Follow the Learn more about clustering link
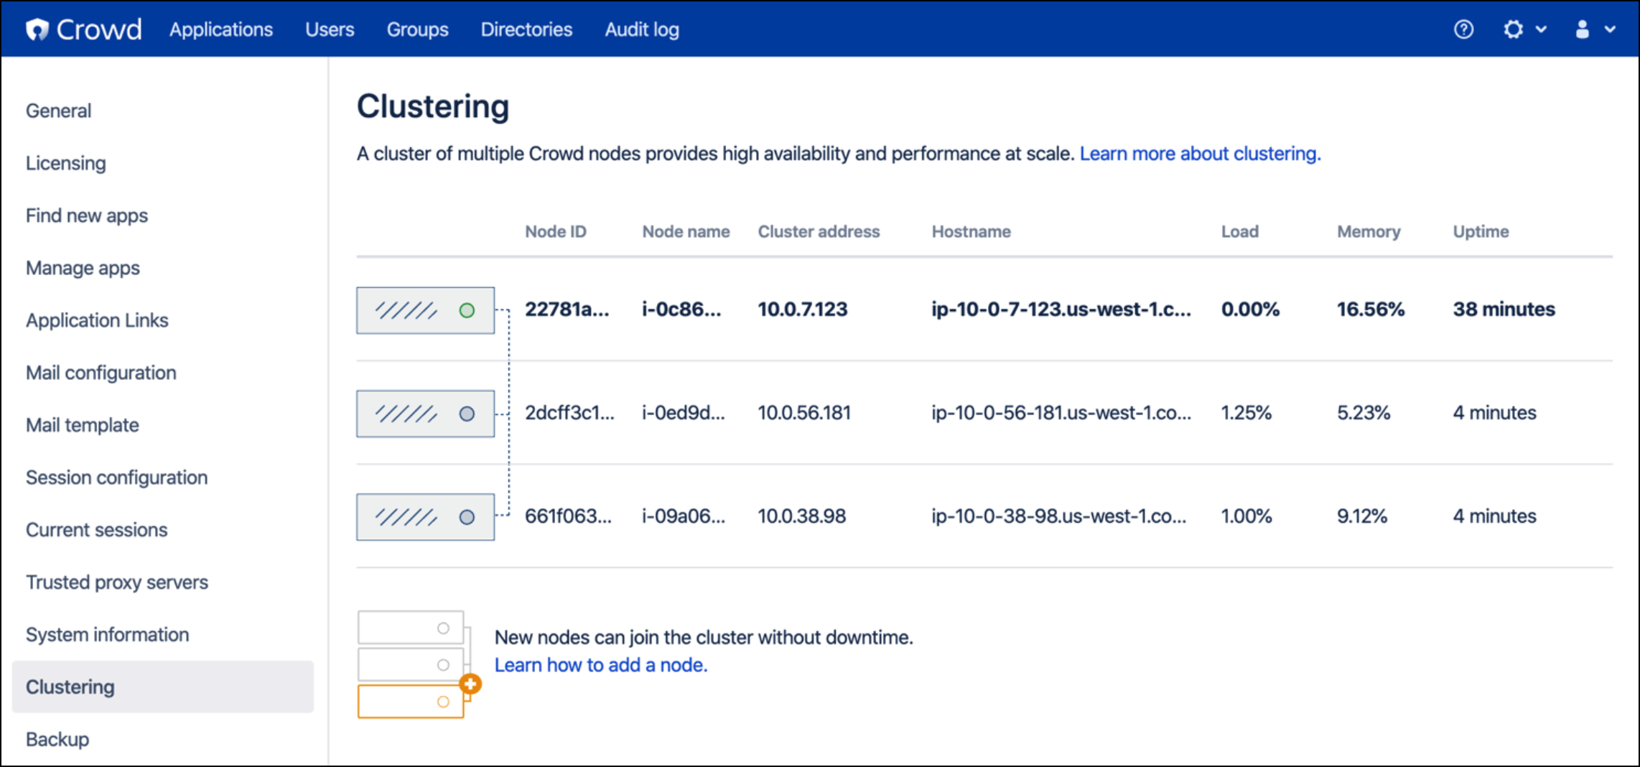Image resolution: width=1640 pixels, height=767 pixels. click(1200, 154)
